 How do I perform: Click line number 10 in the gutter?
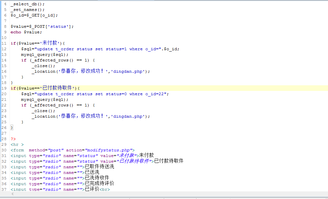(x=4, y=38)
